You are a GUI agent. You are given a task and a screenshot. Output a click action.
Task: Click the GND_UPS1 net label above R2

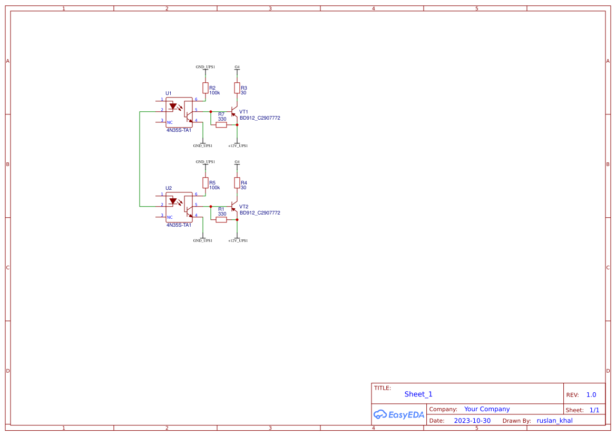[206, 67]
